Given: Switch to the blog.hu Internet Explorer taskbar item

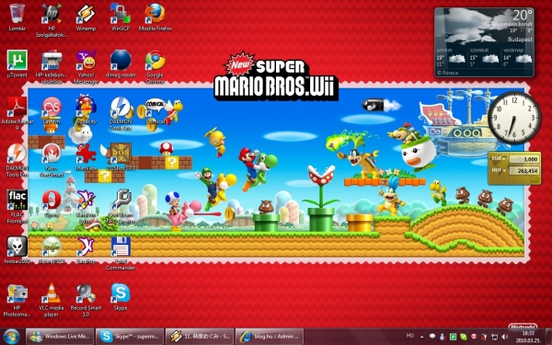Looking at the screenshot, I should pyautogui.click(x=270, y=336).
